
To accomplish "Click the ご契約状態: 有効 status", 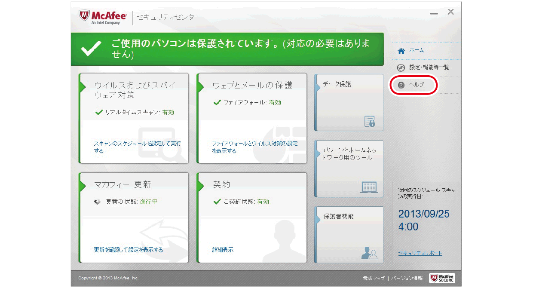I will coord(246,202).
